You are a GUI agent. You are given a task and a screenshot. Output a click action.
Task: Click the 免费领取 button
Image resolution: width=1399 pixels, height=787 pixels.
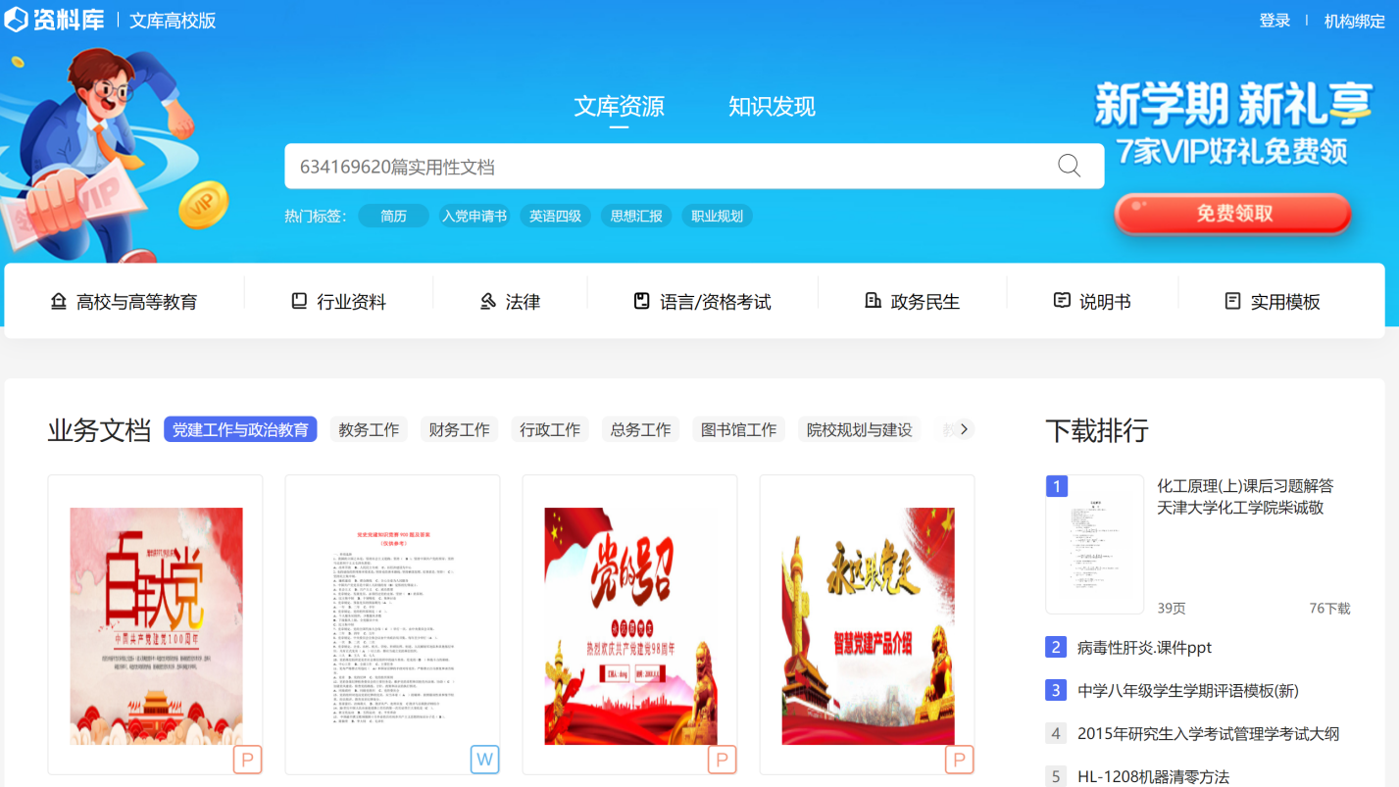tap(1233, 214)
